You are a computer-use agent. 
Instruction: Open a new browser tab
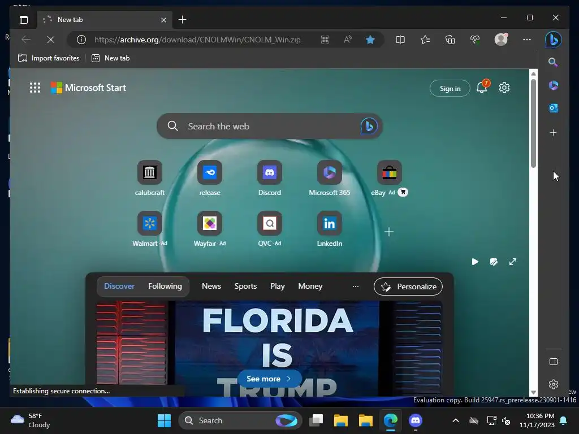coord(182,20)
